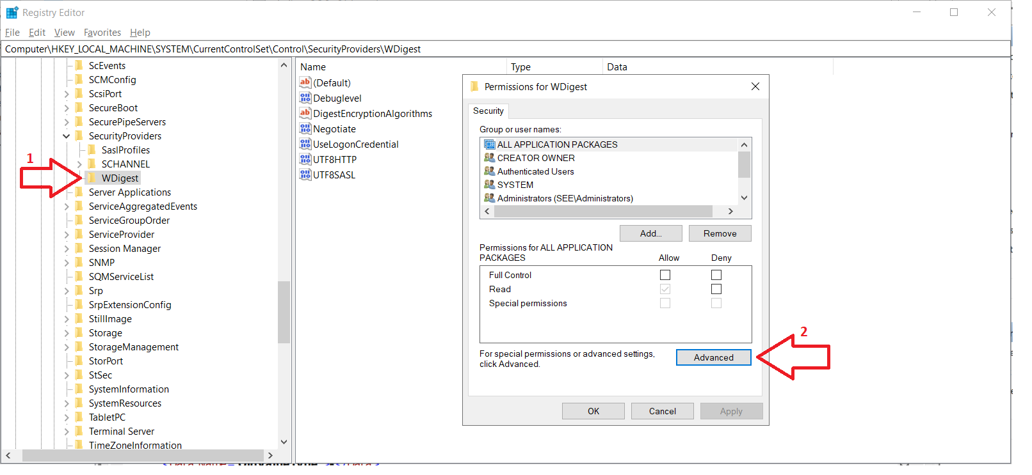The width and height of the screenshot is (1032, 475).
Task: Click Cancel in the Permissions dialog
Action: click(663, 411)
